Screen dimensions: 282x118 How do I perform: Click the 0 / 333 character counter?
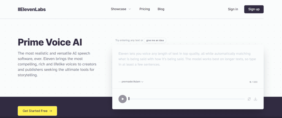[x=253, y=82]
